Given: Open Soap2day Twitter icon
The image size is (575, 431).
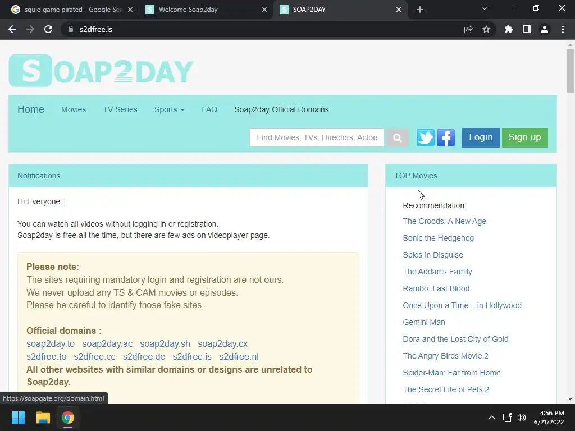Looking at the screenshot, I should pyautogui.click(x=426, y=138).
